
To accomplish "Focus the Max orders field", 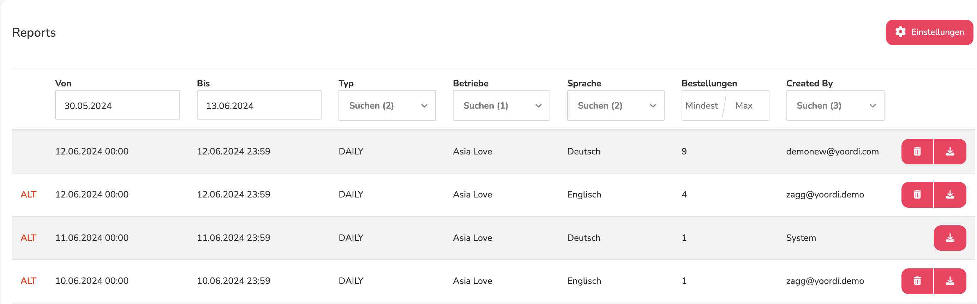I will click(747, 106).
